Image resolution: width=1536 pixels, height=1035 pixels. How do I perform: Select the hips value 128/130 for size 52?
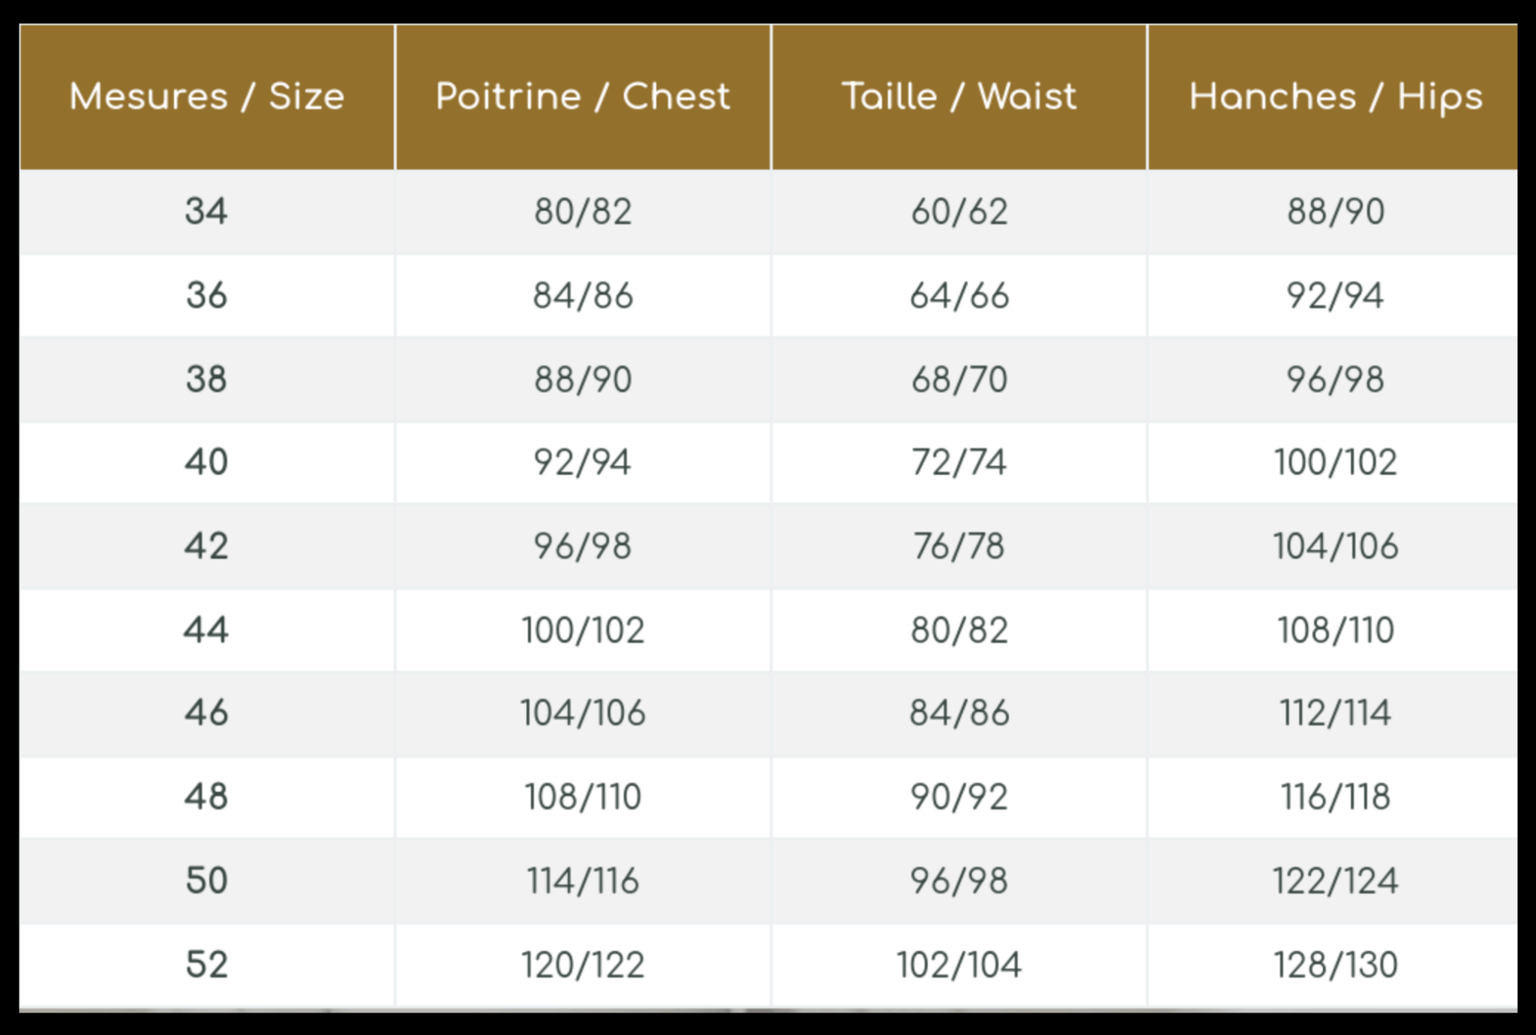point(1336,965)
